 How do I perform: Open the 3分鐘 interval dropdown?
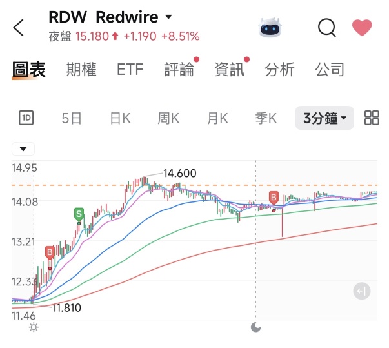(324, 118)
